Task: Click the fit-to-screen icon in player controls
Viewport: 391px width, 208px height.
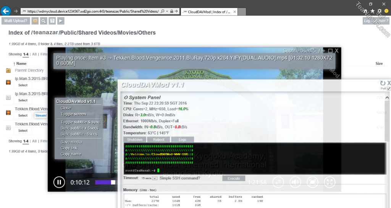Action: click(312, 182)
